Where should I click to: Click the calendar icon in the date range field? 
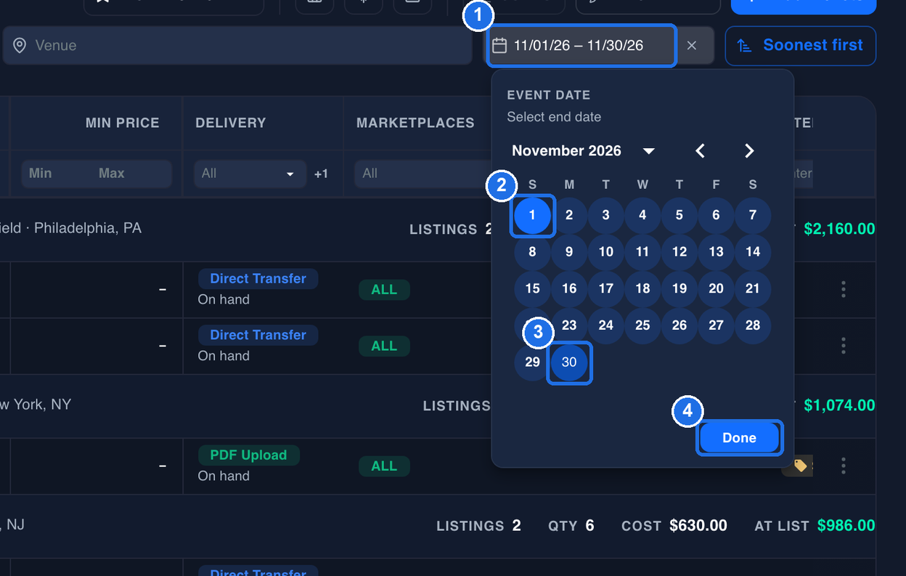pyautogui.click(x=499, y=46)
